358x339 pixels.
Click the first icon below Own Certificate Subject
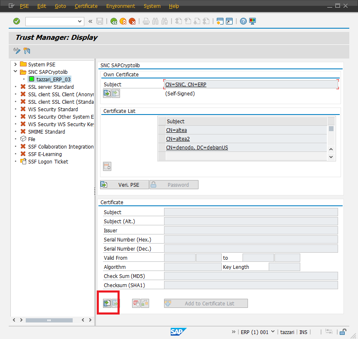[x=107, y=93]
